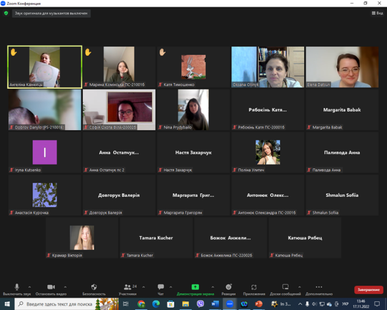
Task: Click the red End meeting button
Action: [x=368, y=290]
